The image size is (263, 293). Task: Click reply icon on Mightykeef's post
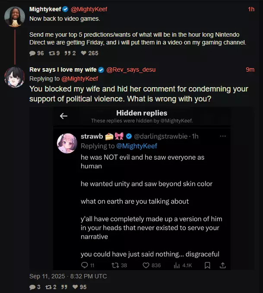(32, 53)
